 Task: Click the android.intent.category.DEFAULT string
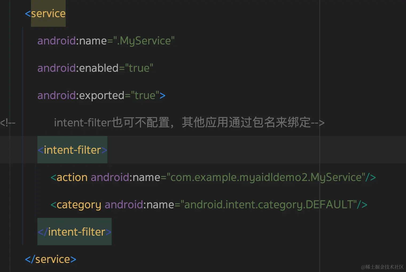[x=268, y=205]
